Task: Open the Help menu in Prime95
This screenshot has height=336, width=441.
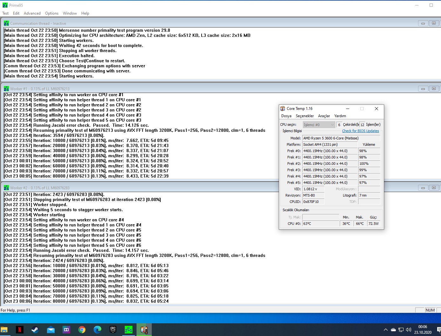Action: (x=85, y=13)
